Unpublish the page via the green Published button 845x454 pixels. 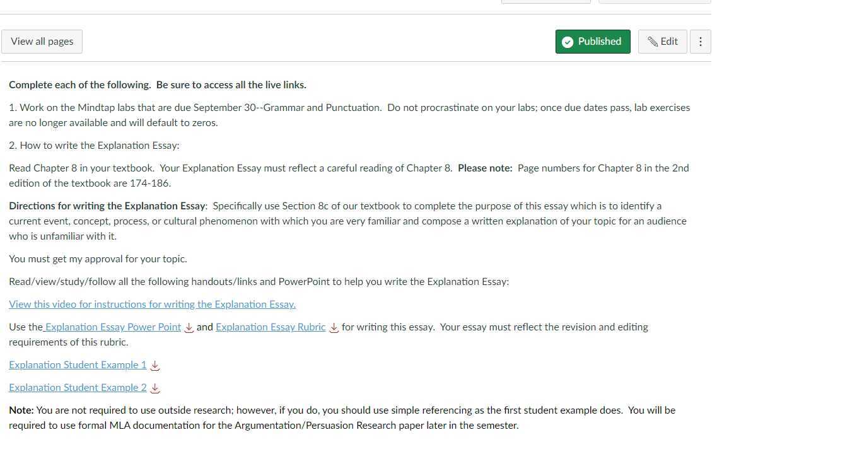[593, 41]
